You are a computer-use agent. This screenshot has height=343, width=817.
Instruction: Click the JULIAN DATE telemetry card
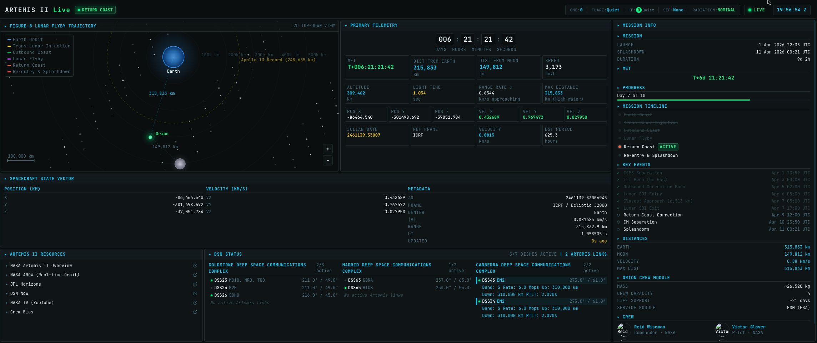click(x=377, y=135)
